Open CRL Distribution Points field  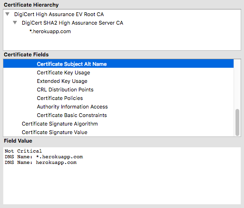point(118,90)
